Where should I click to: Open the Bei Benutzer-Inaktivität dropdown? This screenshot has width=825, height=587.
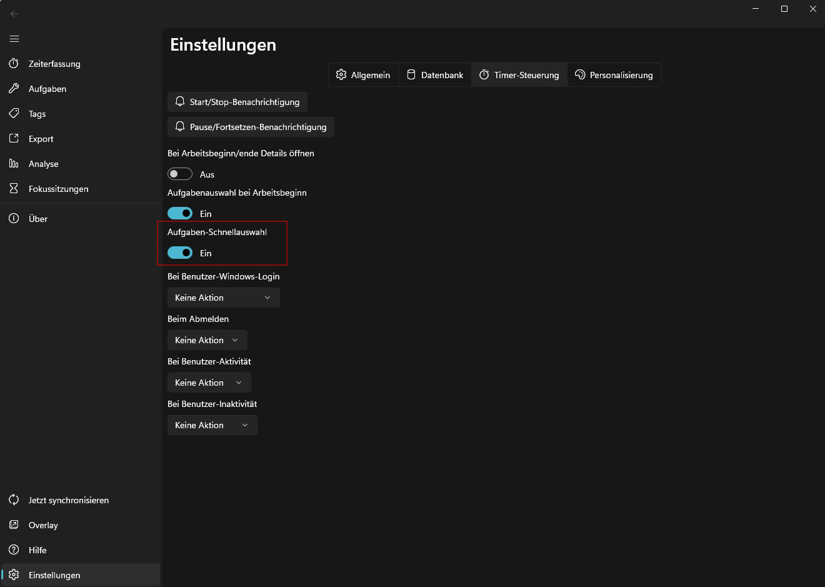[x=212, y=424]
